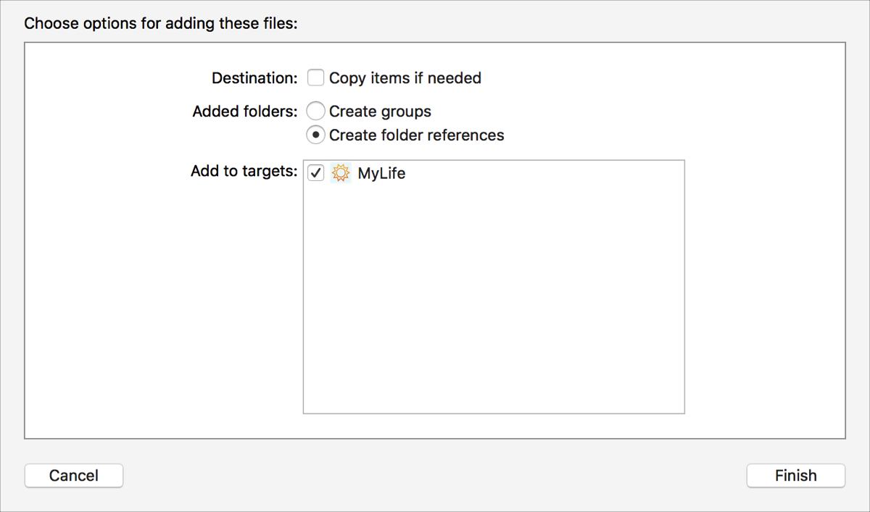Viewport: 870px width, 512px height.
Task: Click the "Destination:" field label
Action: point(254,78)
